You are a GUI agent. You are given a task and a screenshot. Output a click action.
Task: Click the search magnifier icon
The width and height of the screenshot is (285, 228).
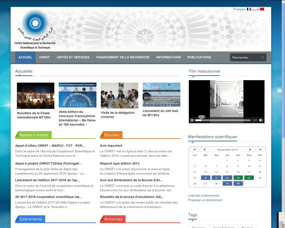tap(263, 57)
